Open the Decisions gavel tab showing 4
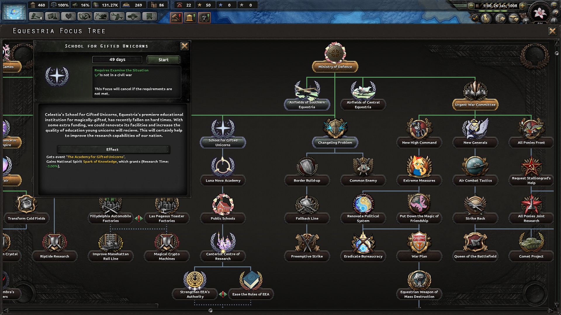Image resolution: width=561 pixels, height=315 pixels. (x=36, y=16)
